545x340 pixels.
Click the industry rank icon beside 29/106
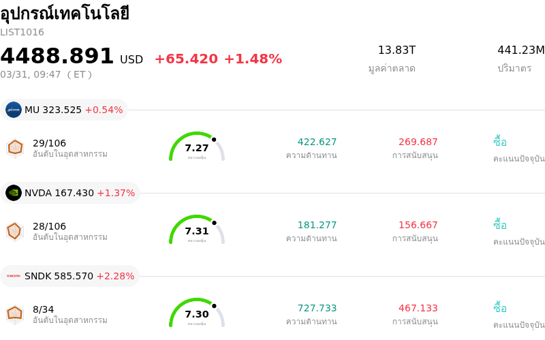[x=15, y=147]
